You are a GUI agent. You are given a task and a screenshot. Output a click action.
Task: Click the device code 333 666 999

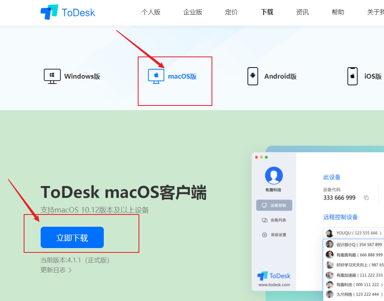[x=339, y=198]
